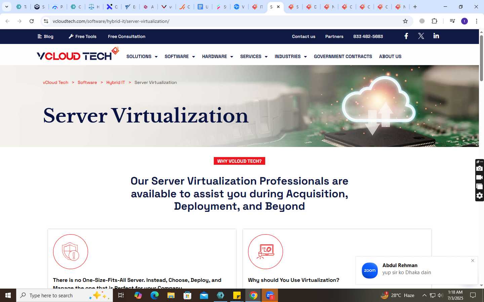Open the Free Tools link
Screen dimensions: 484x302
(x=82, y=36)
